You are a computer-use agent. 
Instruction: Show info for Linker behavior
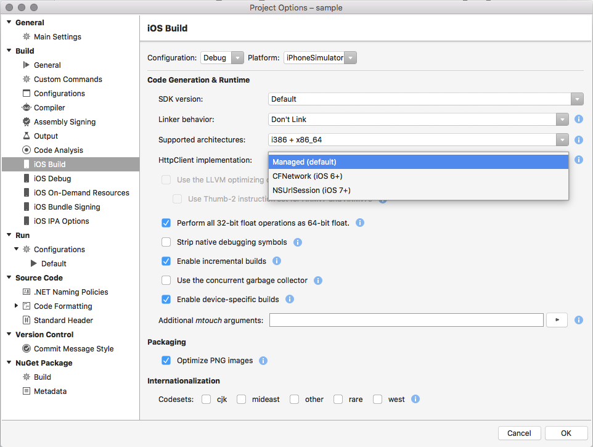coord(579,119)
